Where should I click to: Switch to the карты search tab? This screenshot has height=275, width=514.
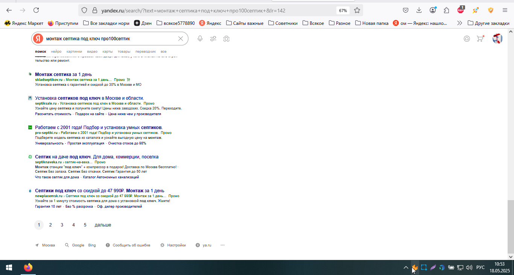[x=108, y=51]
